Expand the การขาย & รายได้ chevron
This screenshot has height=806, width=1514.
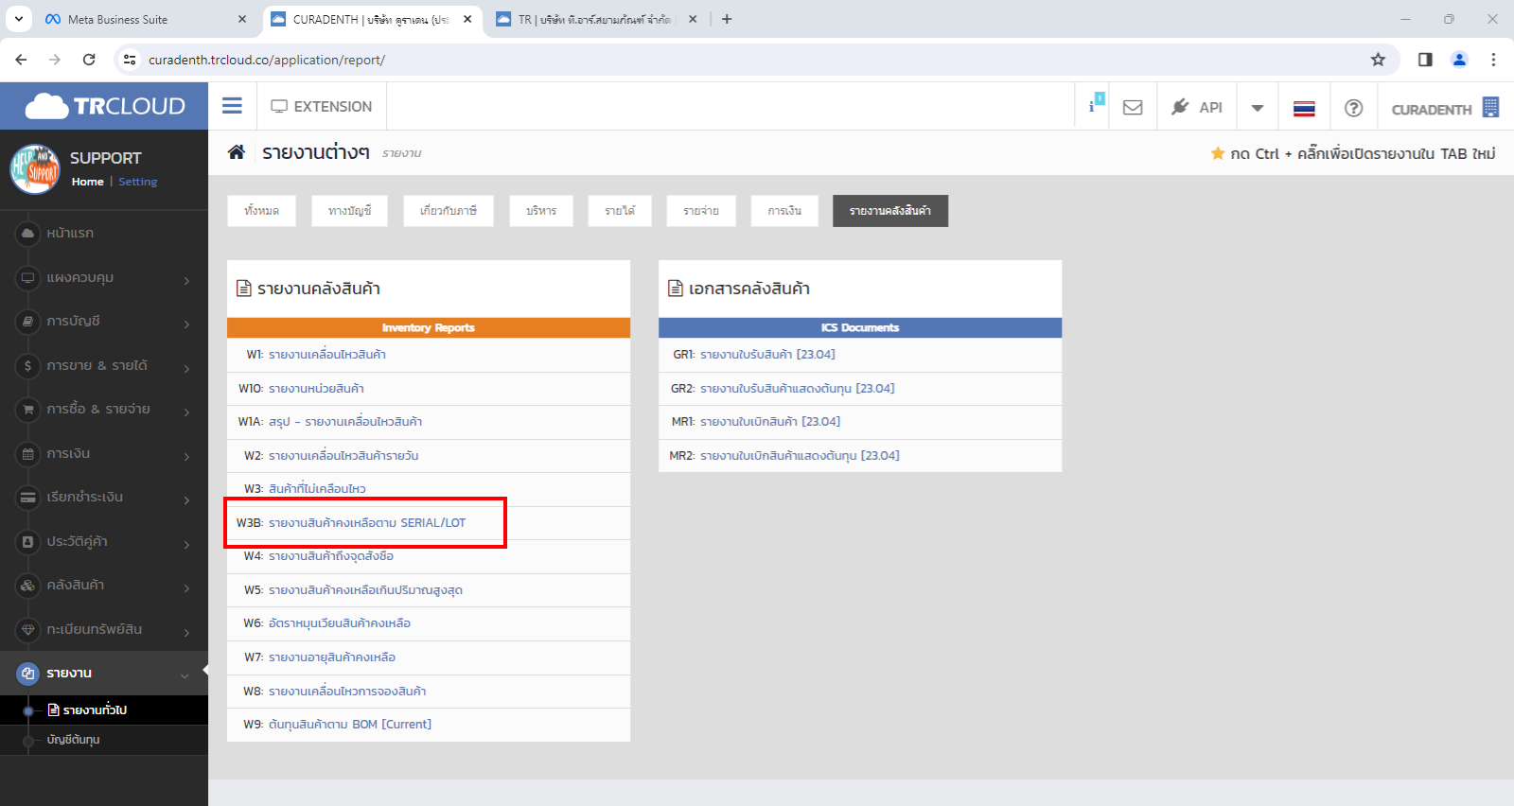(x=186, y=368)
